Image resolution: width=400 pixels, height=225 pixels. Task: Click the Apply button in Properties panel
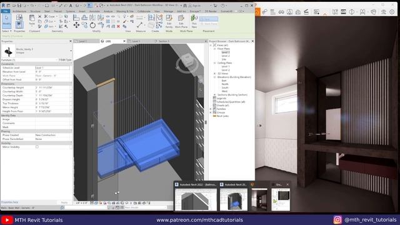(64, 202)
